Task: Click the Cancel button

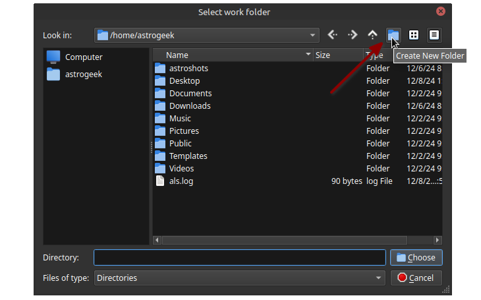Action: [x=416, y=278]
